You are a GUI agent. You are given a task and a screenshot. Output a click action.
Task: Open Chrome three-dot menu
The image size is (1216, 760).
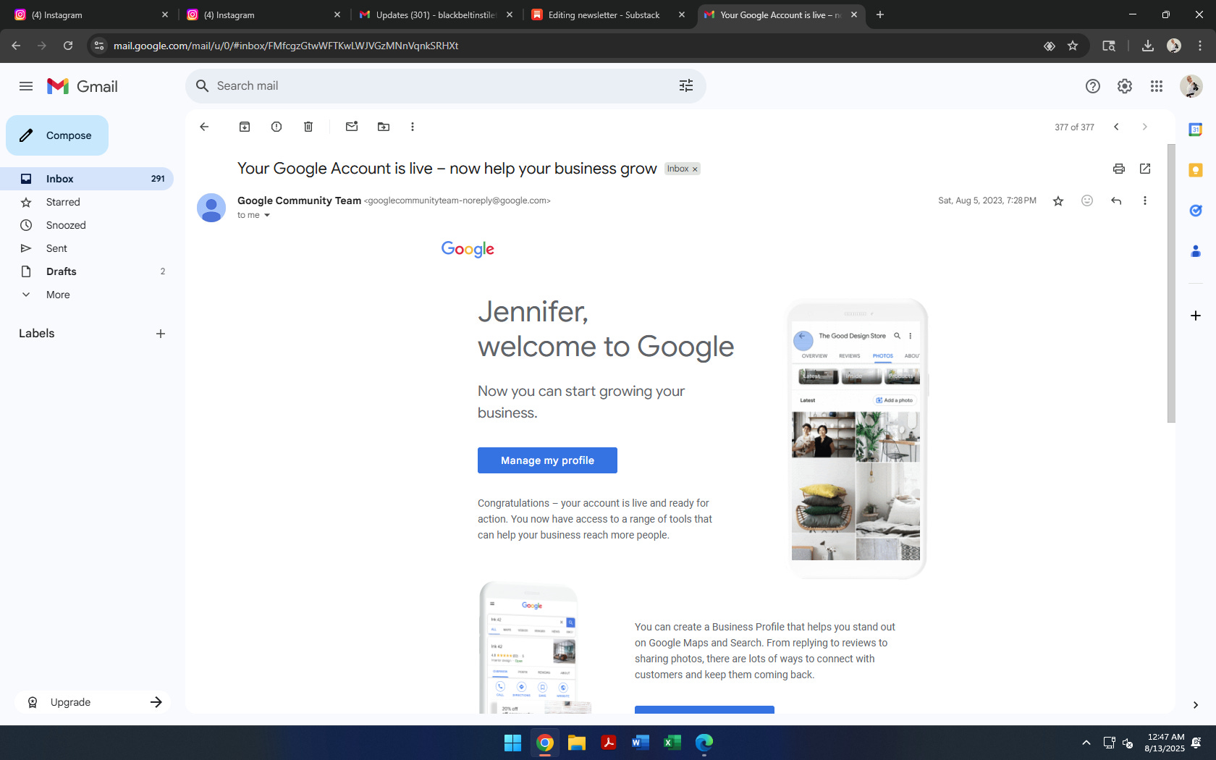pyautogui.click(x=1200, y=46)
